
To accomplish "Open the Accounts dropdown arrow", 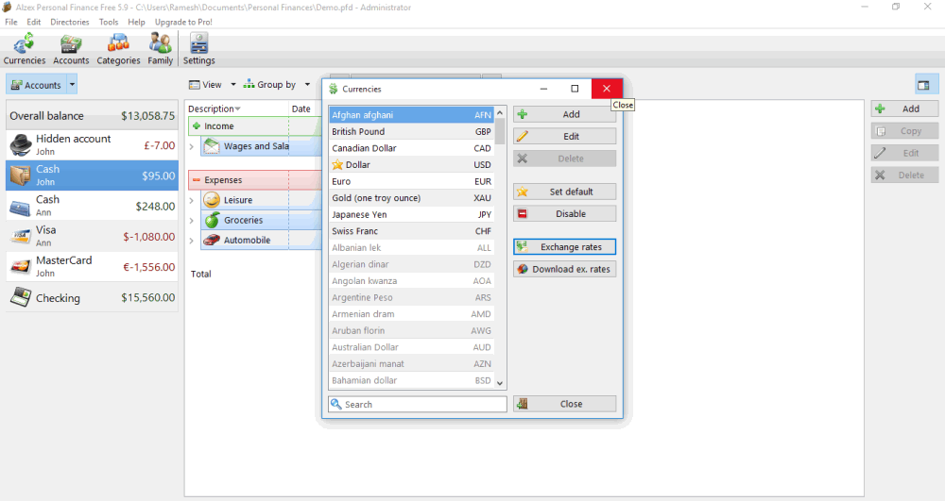I will coord(73,85).
